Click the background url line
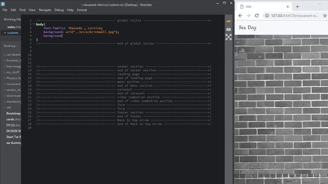The image size is (328, 184). [x=81, y=32]
